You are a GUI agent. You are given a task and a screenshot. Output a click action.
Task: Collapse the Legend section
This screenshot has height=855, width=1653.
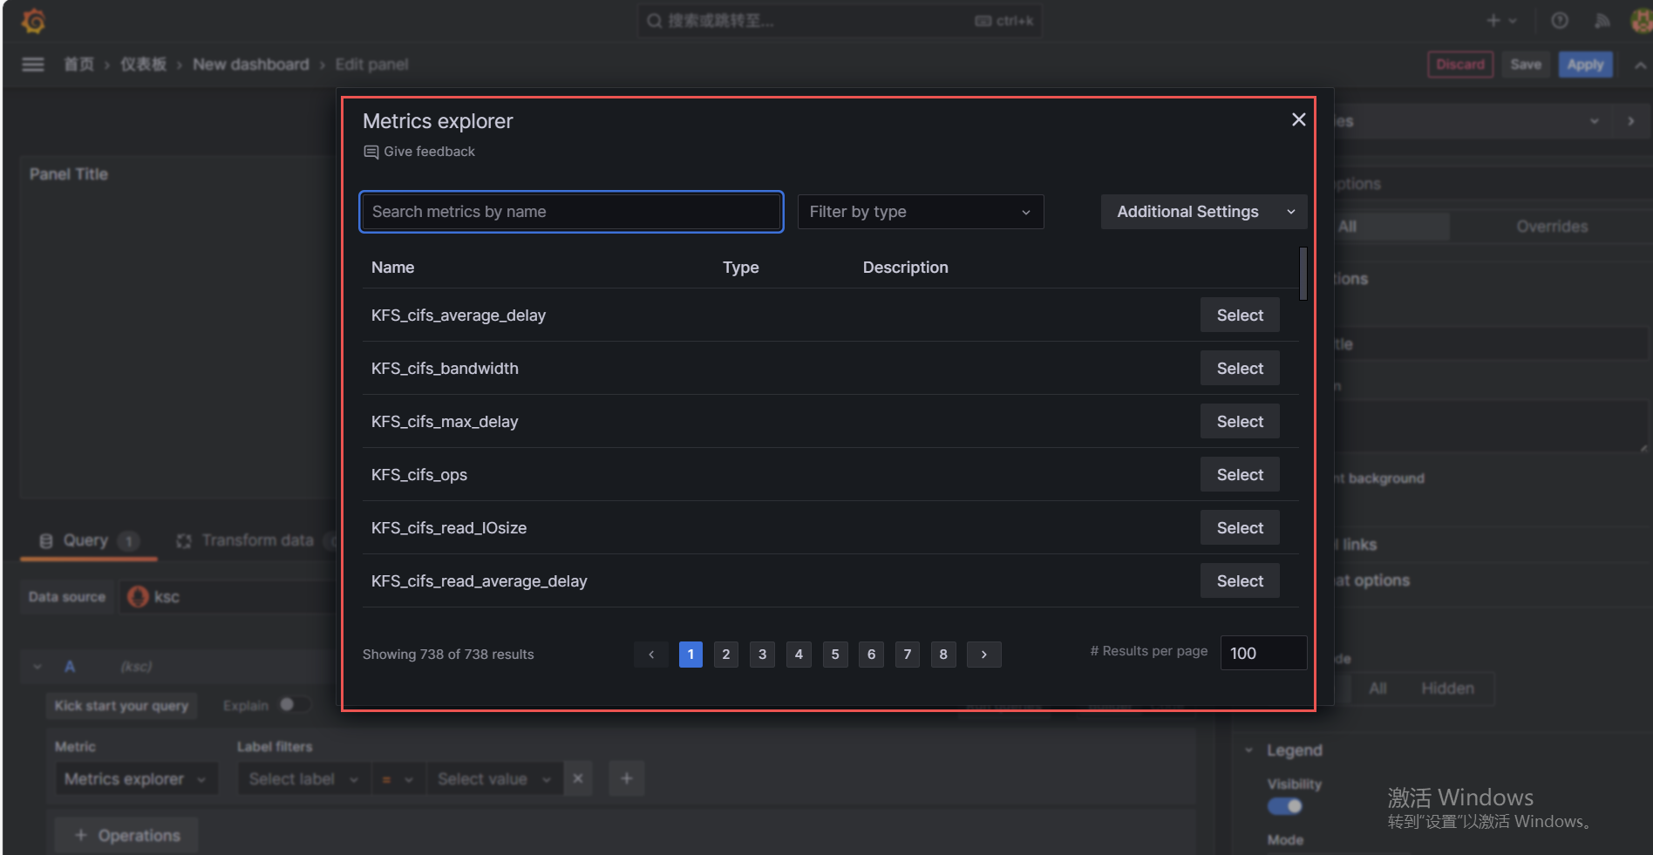(x=1249, y=750)
